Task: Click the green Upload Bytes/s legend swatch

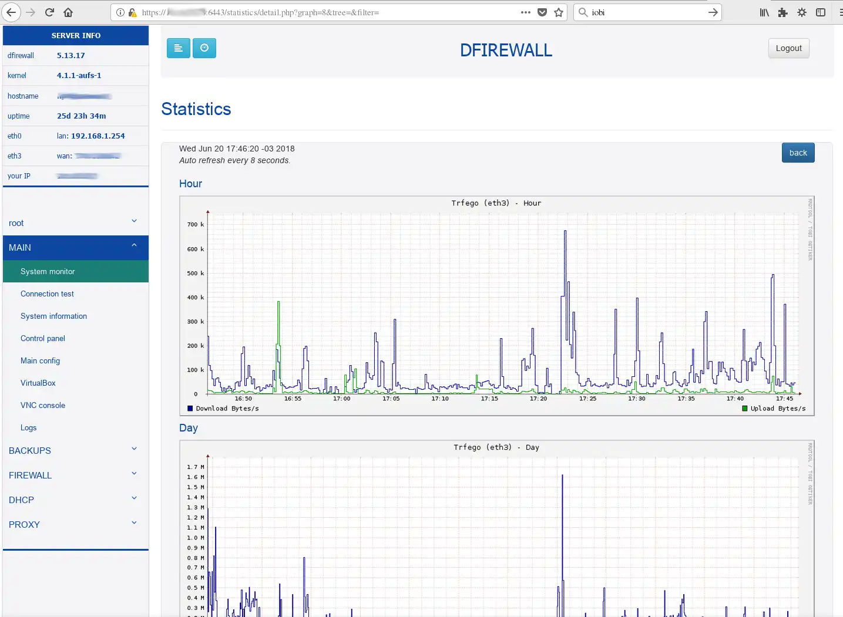Action: click(x=745, y=409)
